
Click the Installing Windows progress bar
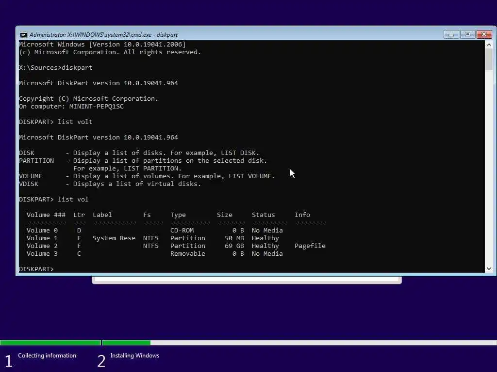point(299,342)
